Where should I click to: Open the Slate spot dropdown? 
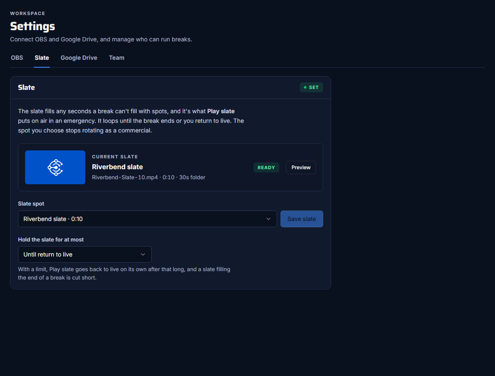pyautogui.click(x=148, y=219)
